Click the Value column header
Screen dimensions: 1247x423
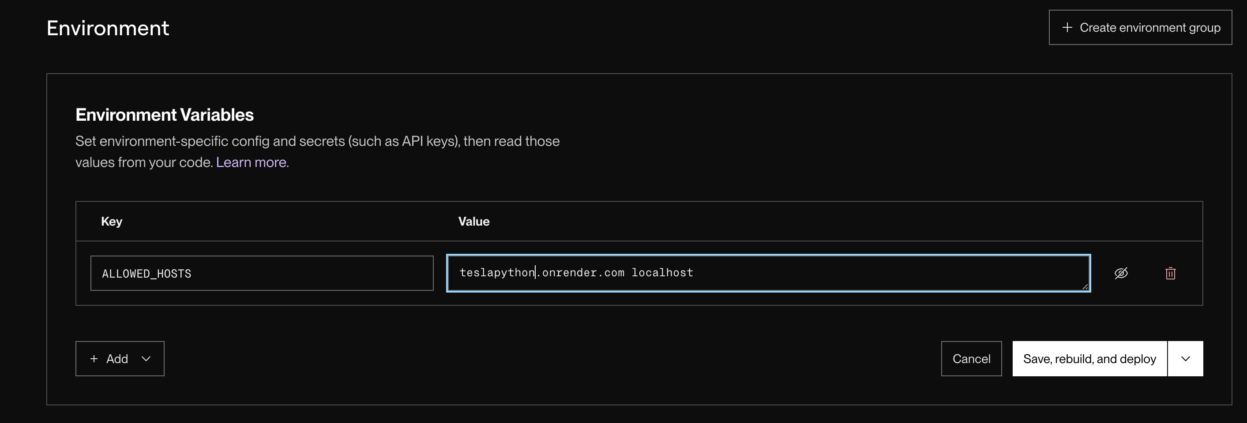[473, 221]
